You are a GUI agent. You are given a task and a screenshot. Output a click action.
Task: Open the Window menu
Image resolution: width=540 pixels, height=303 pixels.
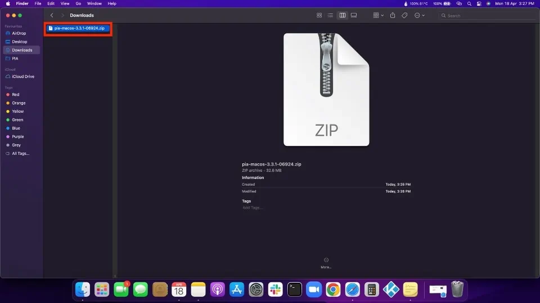point(94,3)
